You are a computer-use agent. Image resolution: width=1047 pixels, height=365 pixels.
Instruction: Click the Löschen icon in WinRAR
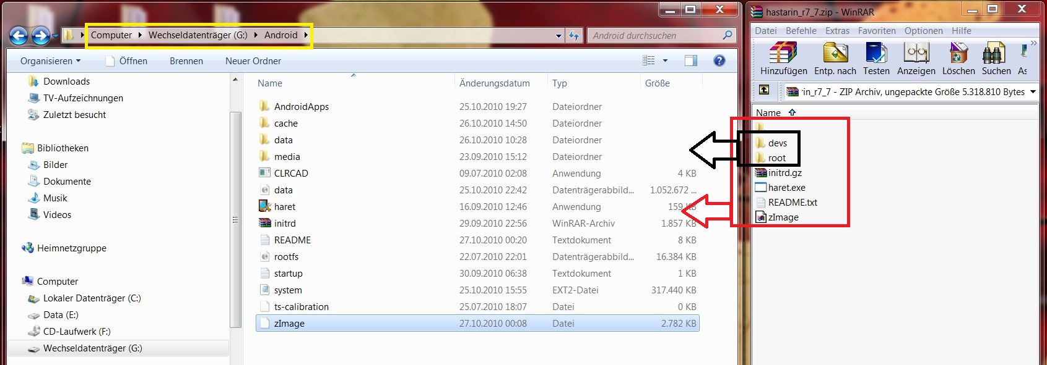click(x=958, y=53)
